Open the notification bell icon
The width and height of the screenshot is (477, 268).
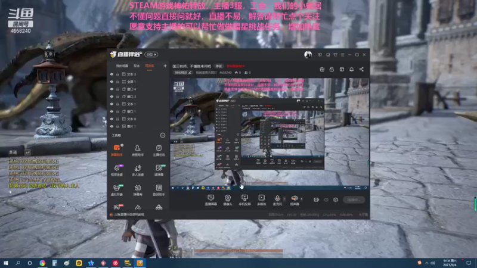coord(351,69)
